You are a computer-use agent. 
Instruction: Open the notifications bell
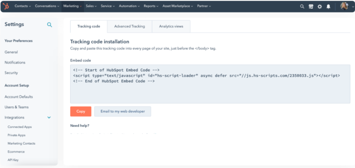click(328, 7)
